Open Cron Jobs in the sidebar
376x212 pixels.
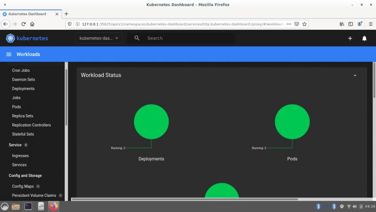(x=21, y=70)
